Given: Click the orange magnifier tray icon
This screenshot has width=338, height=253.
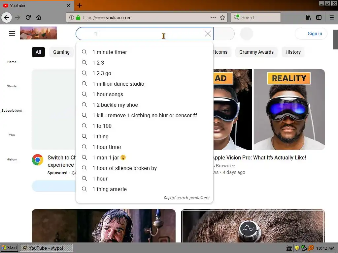Looking at the screenshot, I should coord(311,248).
